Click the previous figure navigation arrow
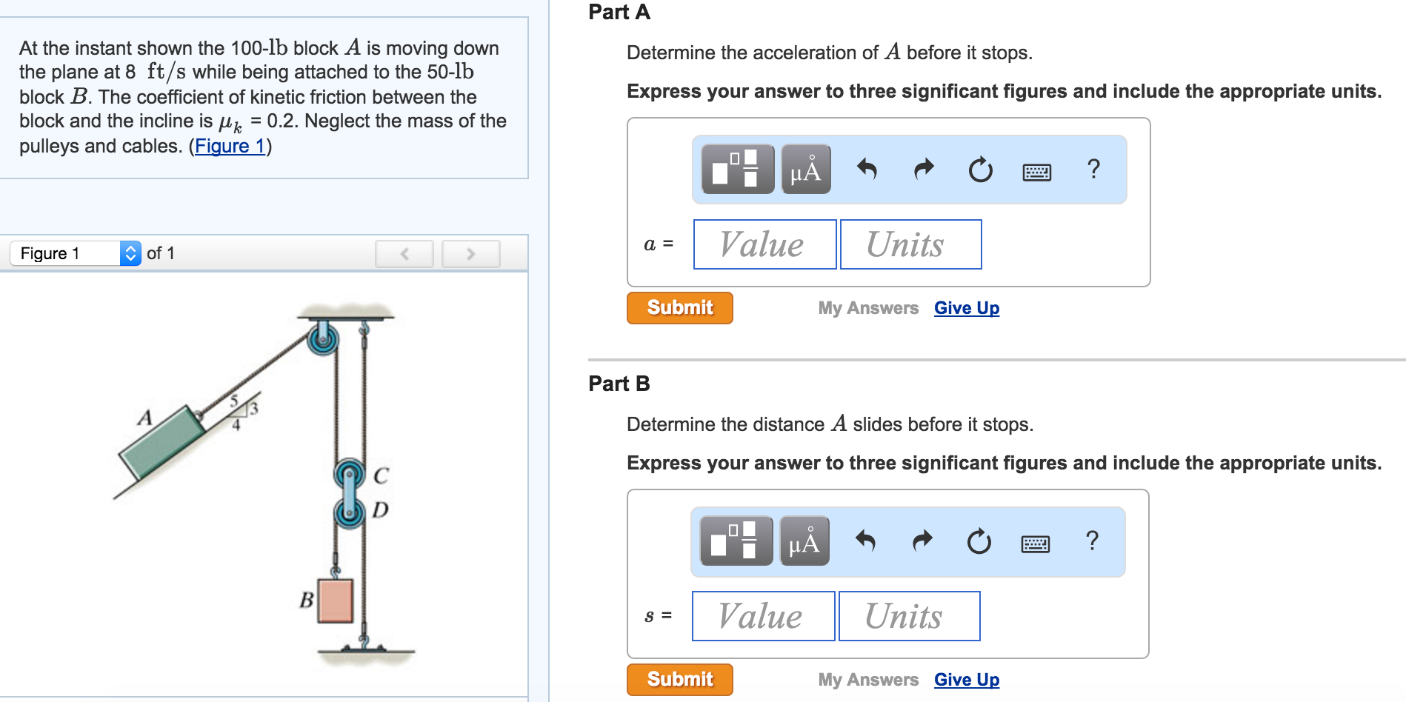The width and height of the screenshot is (1406, 702). (404, 253)
